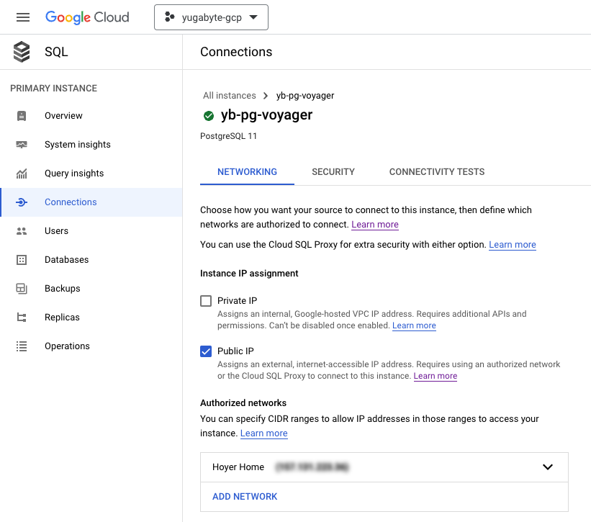The width and height of the screenshot is (591, 522).
Task: Open Learn more about Cloud SQL Proxy
Action: coord(512,245)
